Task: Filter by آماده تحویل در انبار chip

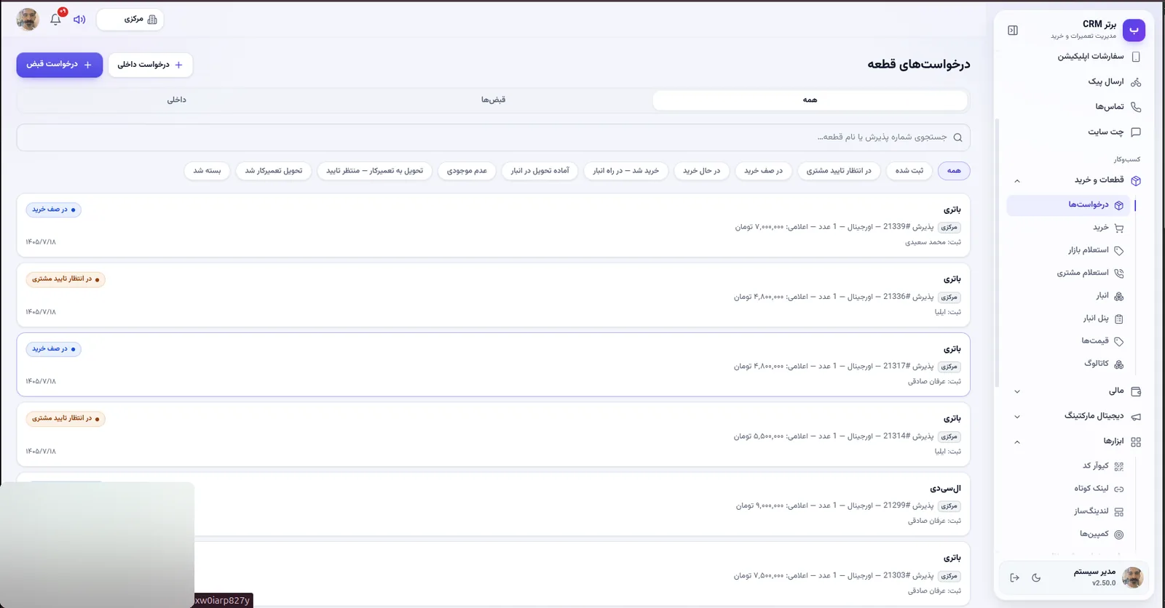Action: (540, 171)
